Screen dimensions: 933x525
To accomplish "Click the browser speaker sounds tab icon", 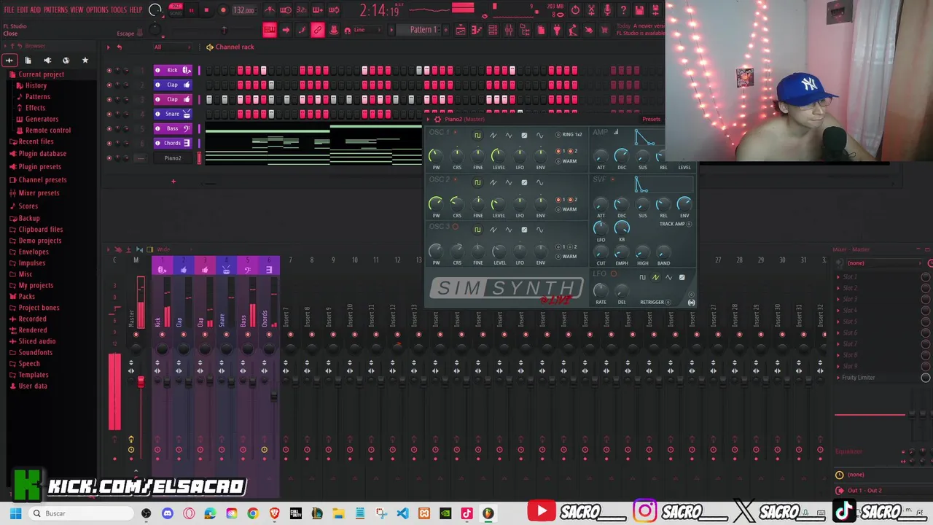I will [47, 60].
